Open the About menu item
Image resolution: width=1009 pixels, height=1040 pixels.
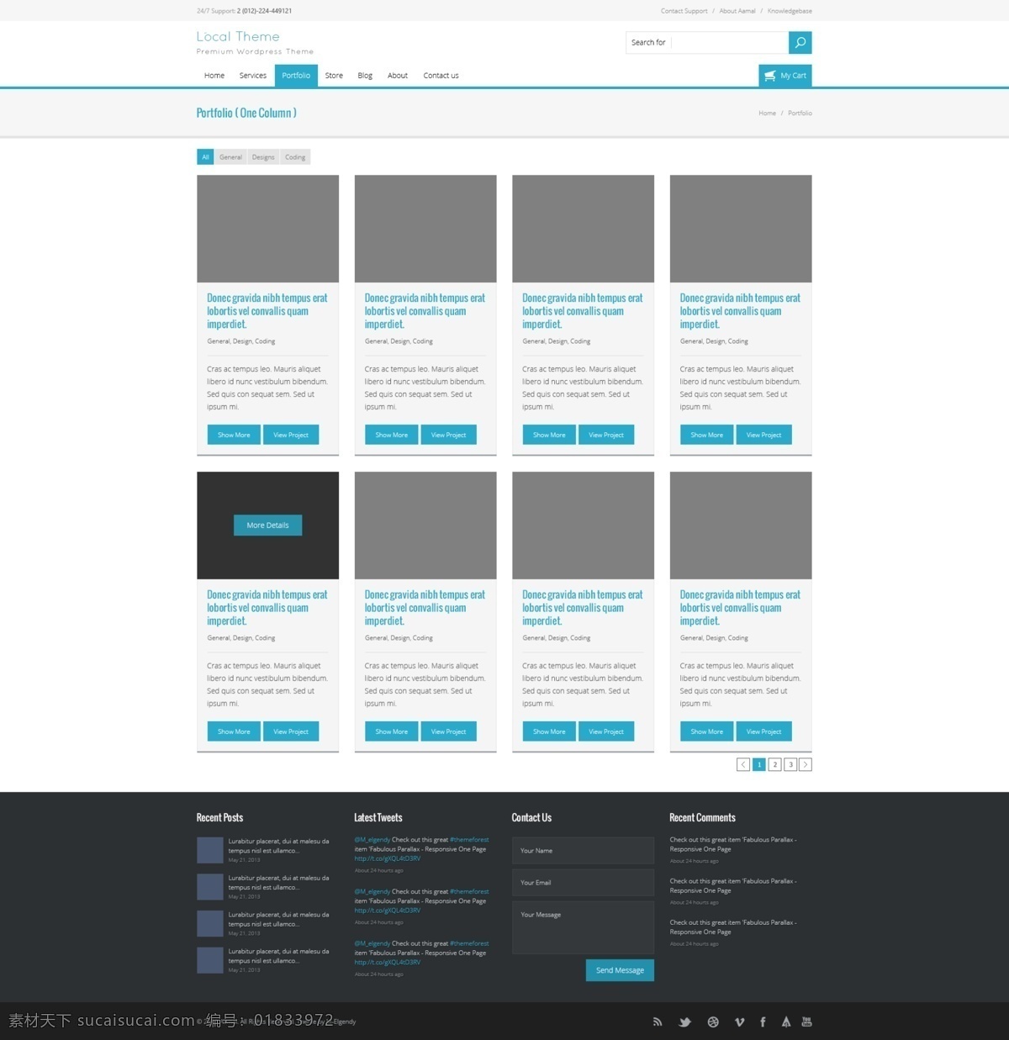coord(398,76)
